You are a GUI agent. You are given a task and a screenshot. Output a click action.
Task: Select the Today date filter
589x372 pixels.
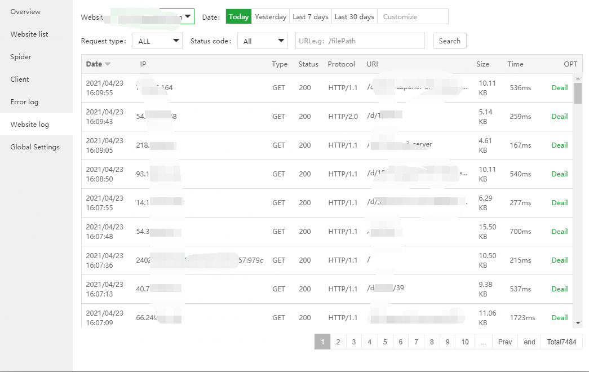pos(238,16)
